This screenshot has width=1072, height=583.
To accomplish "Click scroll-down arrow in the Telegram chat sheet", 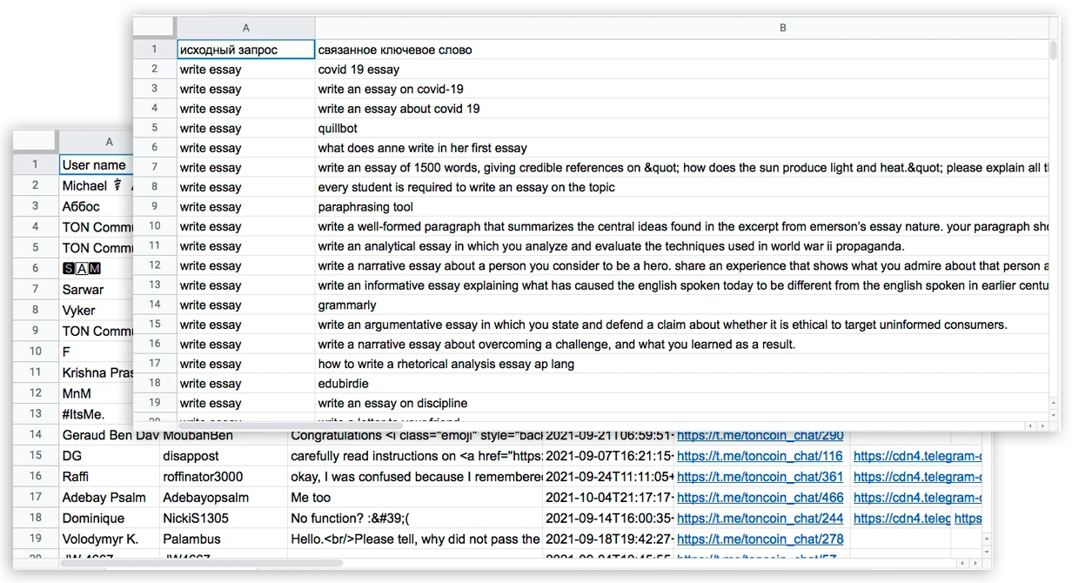I will [987, 551].
